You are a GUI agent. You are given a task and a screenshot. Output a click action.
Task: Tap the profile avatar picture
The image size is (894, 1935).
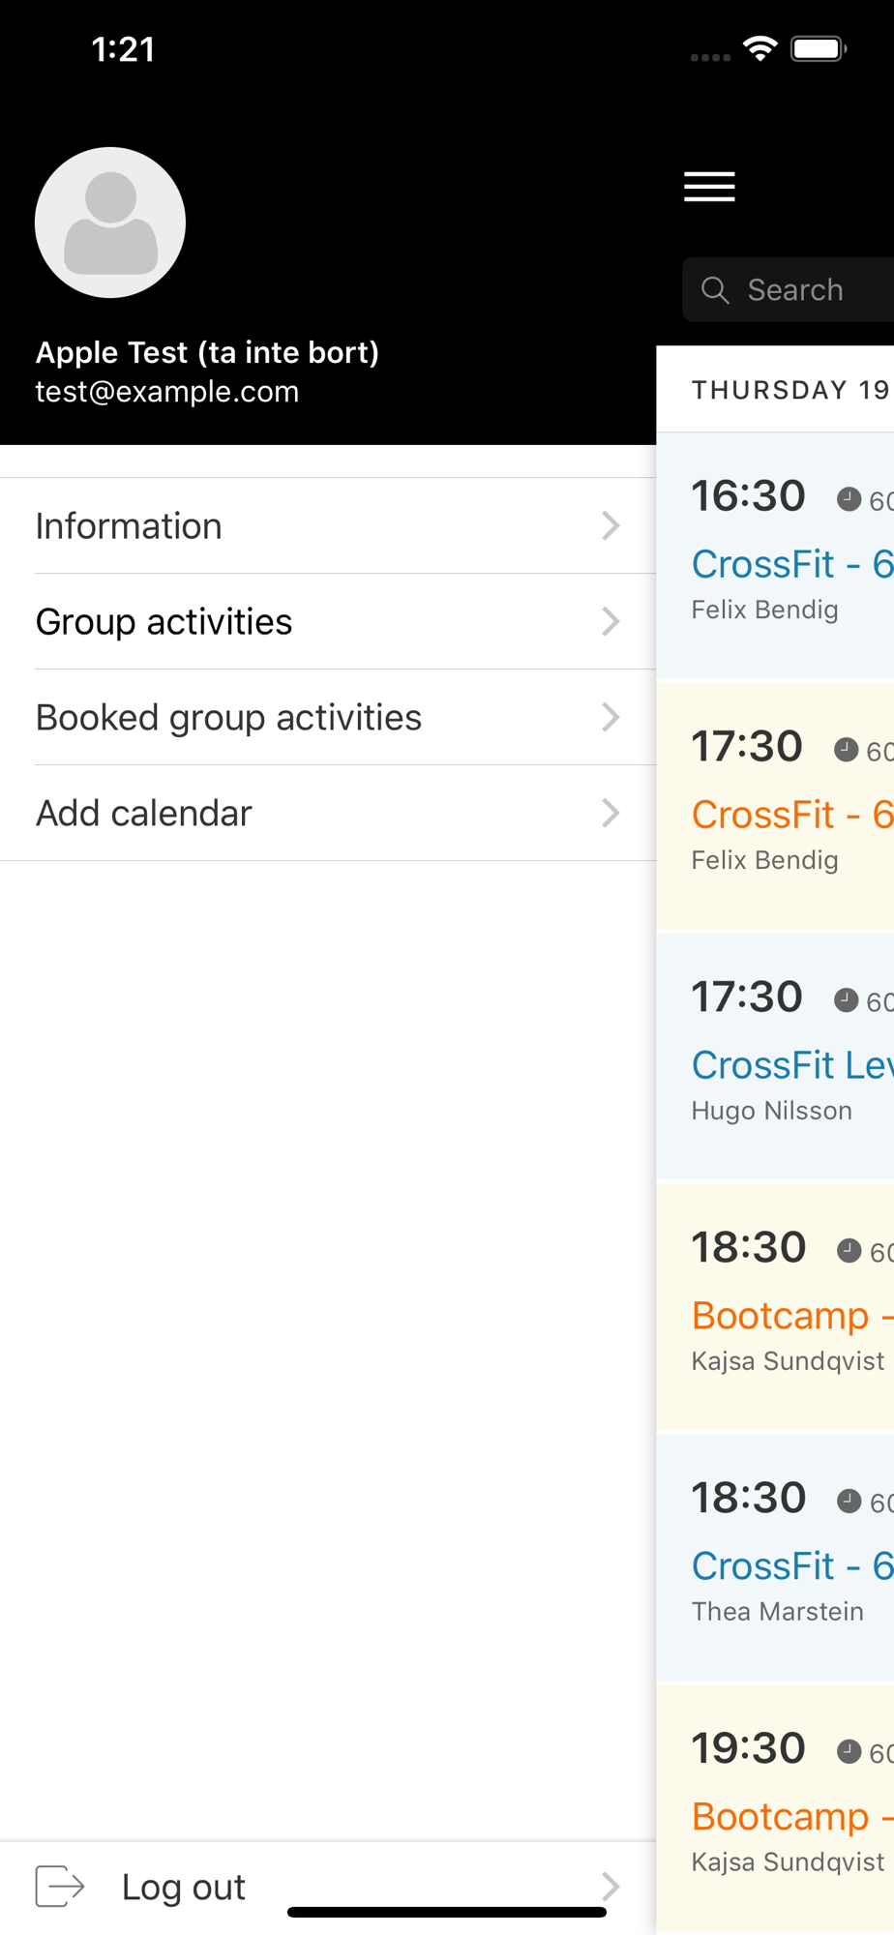[110, 223]
